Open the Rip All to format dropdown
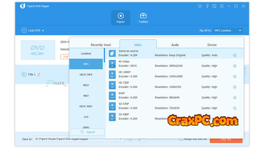257x148 pixels. [x=228, y=31]
